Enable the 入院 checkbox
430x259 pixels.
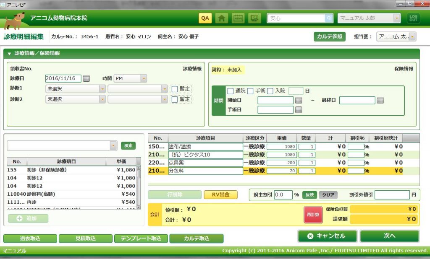270,91
